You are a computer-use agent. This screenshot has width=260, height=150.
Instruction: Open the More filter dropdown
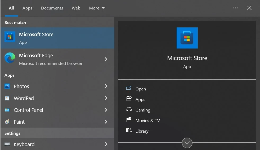click(x=97, y=8)
